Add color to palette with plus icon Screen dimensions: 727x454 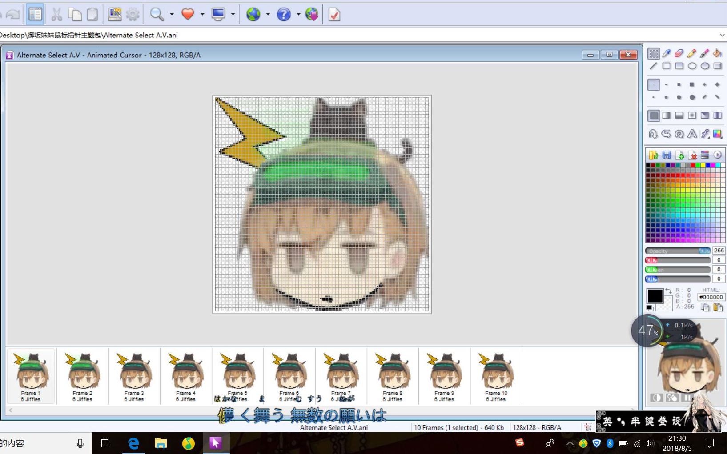point(679,155)
